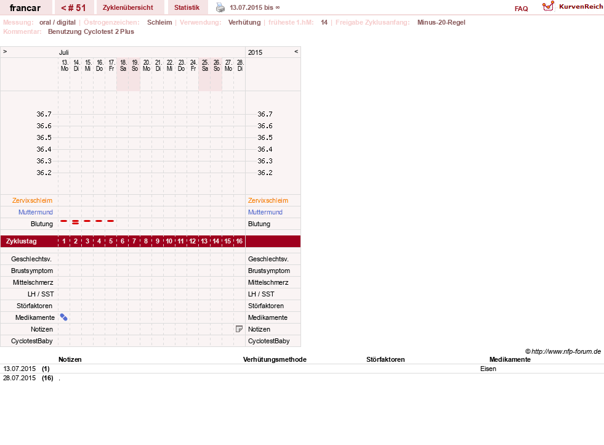Viewport: 604px width, 445px height.
Task: Open the note icon on cycle day 16
Action: tap(239, 329)
